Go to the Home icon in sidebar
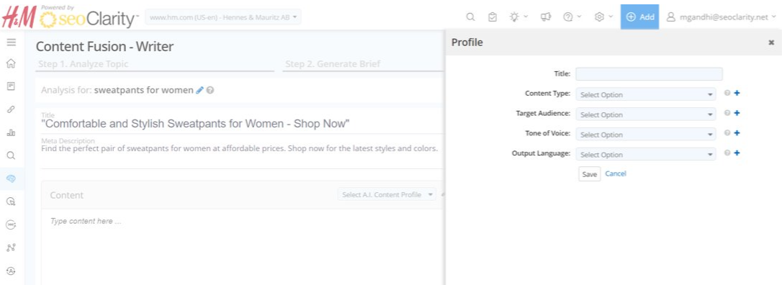 (11, 63)
